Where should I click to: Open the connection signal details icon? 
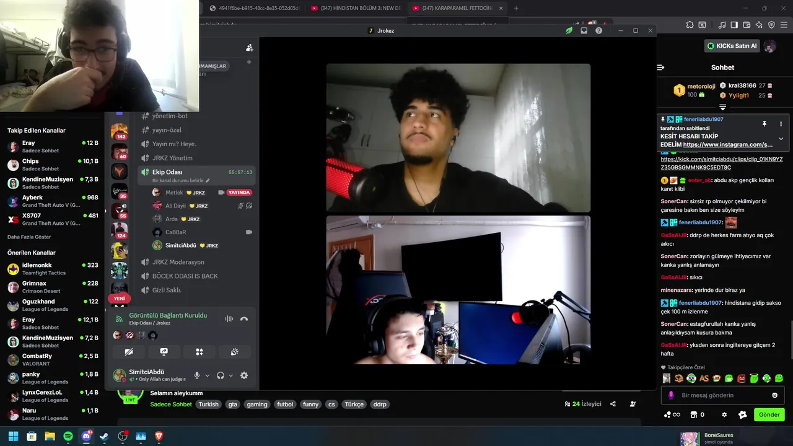click(120, 319)
